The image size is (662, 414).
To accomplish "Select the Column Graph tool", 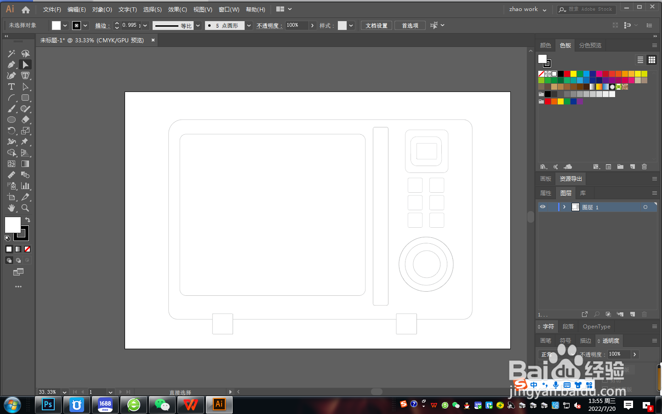I will coord(25,186).
